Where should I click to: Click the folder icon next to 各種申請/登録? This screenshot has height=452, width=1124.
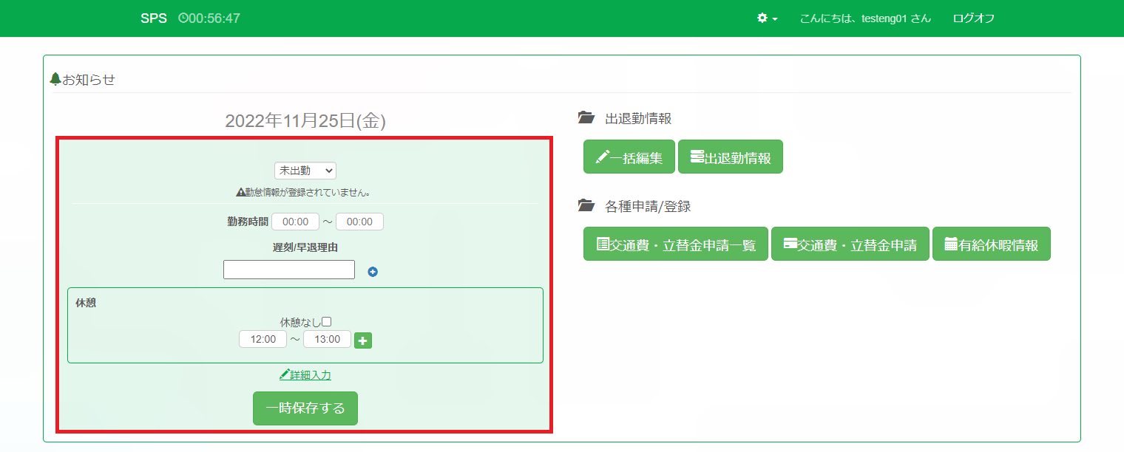click(x=586, y=206)
